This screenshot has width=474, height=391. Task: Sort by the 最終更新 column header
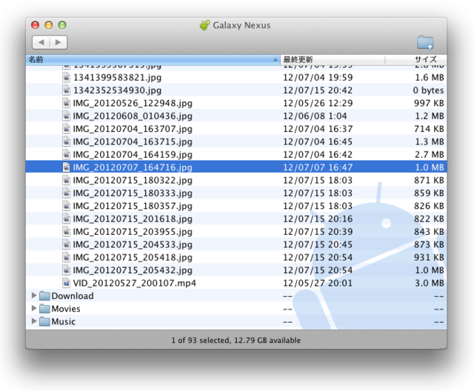click(x=333, y=59)
